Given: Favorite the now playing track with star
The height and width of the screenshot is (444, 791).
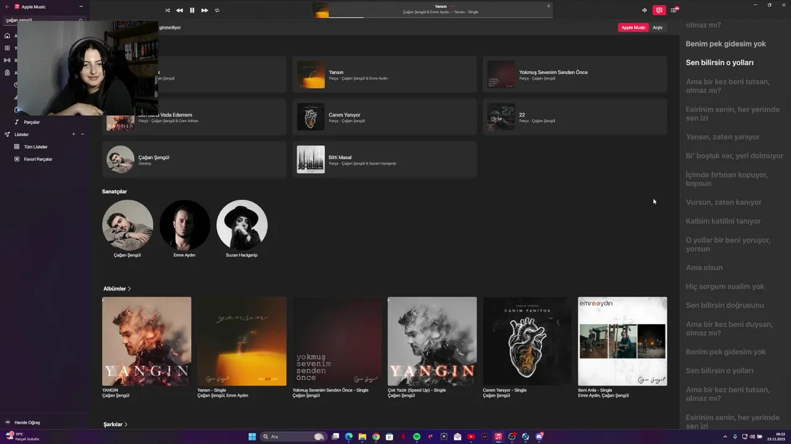Looking at the screenshot, I should pyautogui.click(x=548, y=6).
